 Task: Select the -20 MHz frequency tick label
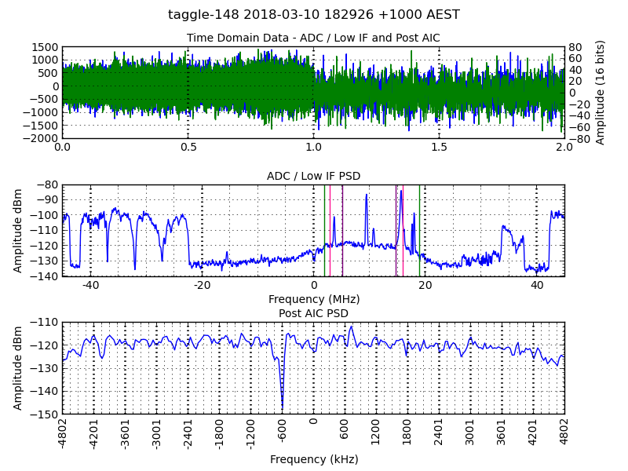coord(202,285)
